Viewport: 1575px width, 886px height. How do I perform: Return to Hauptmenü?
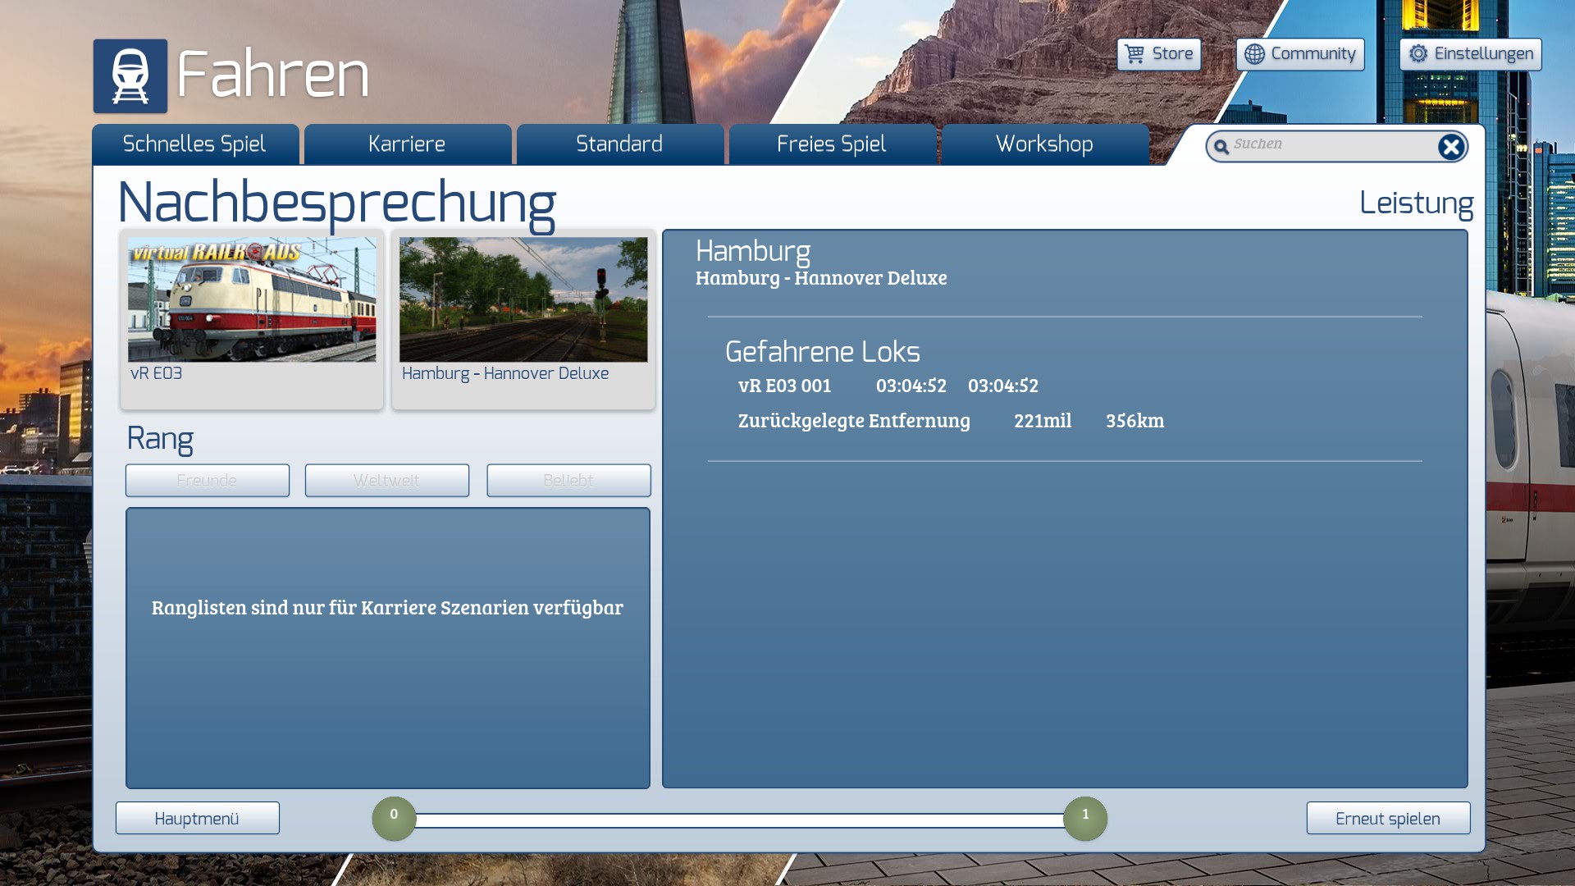click(197, 819)
